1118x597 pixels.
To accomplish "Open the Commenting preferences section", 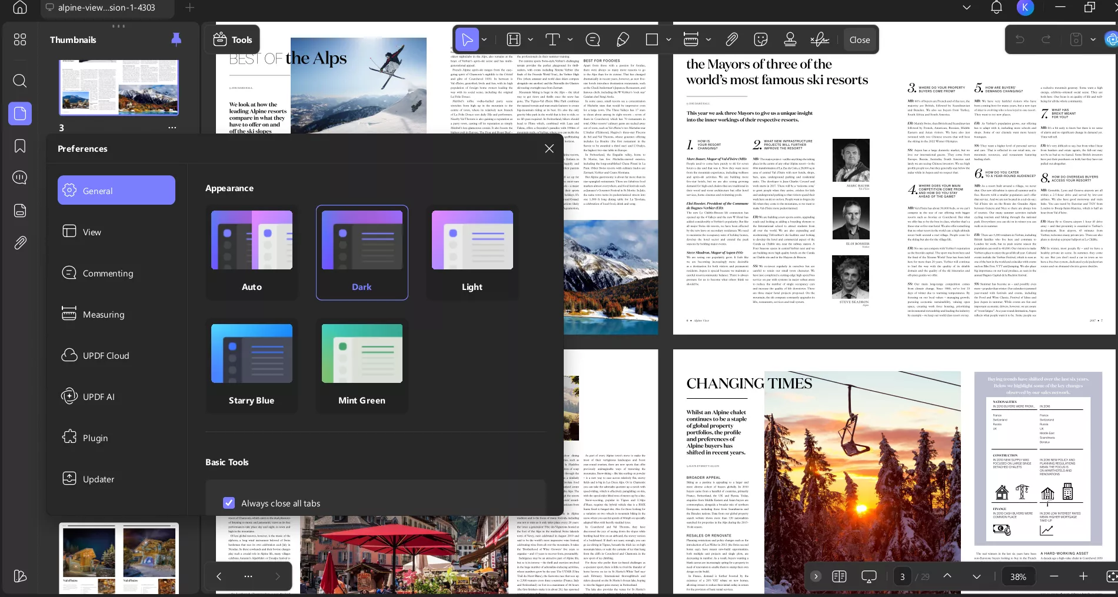I will pyautogui.click(x=116, y=272).
